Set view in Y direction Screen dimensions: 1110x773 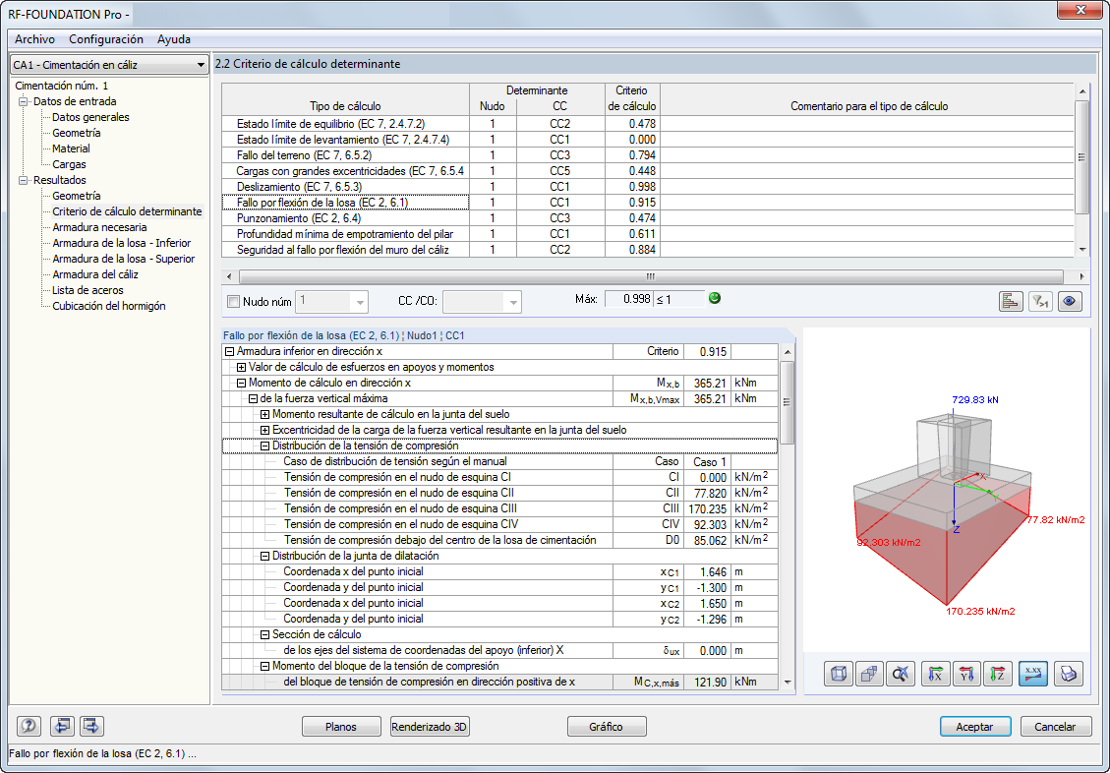(x=967, y=674)
